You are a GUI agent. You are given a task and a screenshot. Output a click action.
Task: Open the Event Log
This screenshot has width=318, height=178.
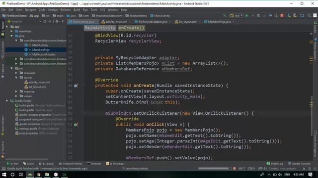pos(275,164)
